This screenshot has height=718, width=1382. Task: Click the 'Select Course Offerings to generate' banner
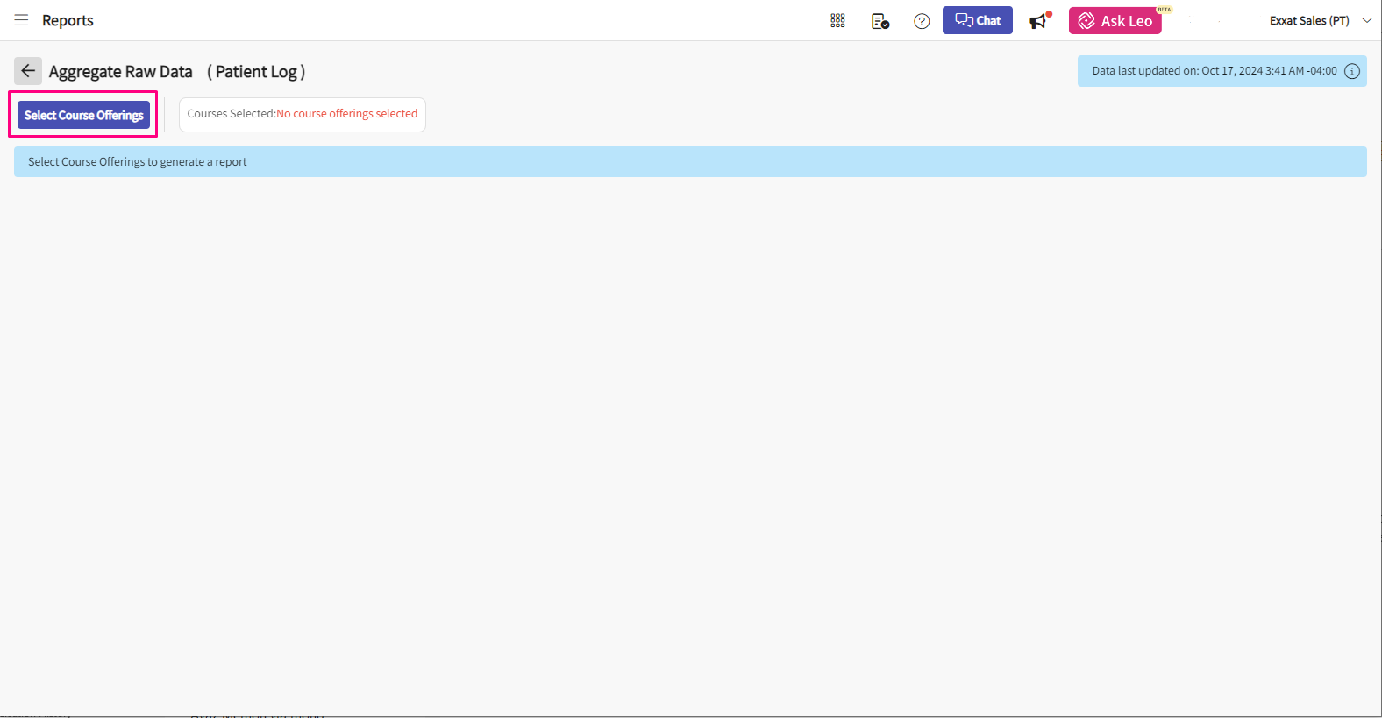click(138, 162)
